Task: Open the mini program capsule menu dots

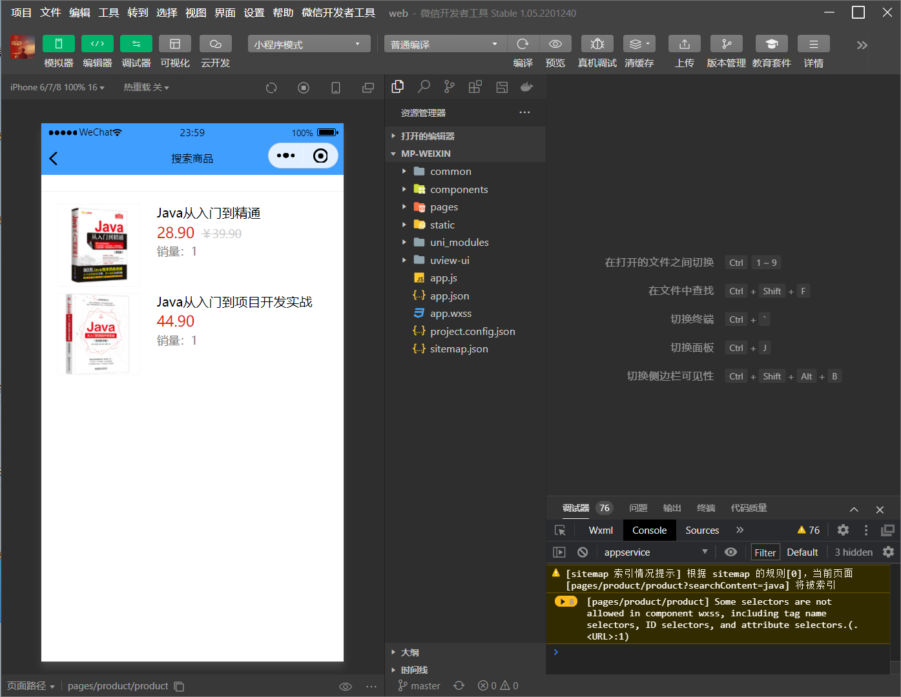Action: tap(285, 156)
